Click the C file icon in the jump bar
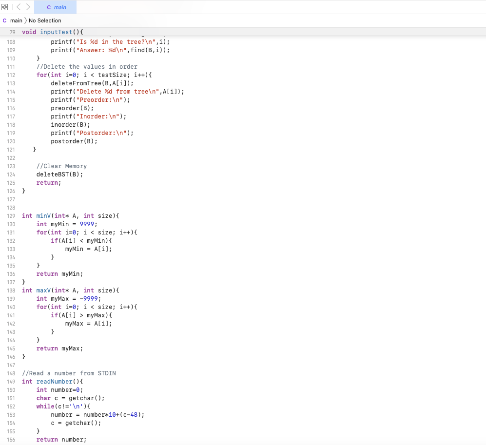 [4, 20]
